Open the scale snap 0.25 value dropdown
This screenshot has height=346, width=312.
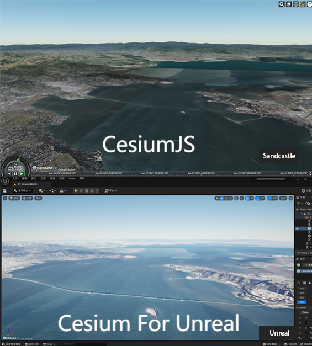[275, 198]
